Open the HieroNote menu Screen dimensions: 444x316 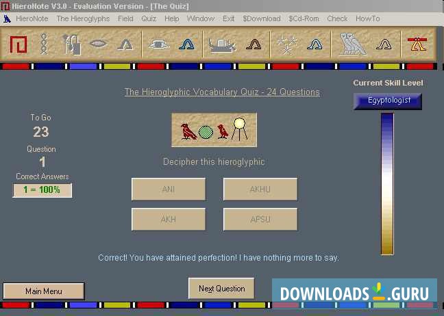[x=32, y=18]
